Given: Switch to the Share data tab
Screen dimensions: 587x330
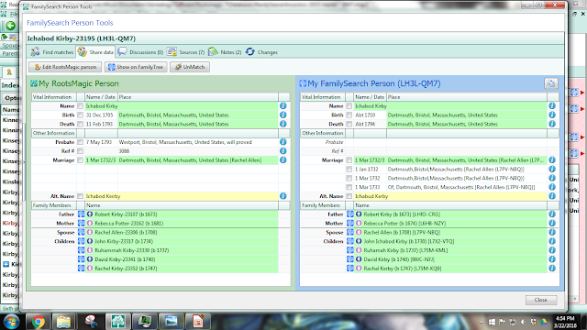Looking at the screenshot, I should (95, 52).
